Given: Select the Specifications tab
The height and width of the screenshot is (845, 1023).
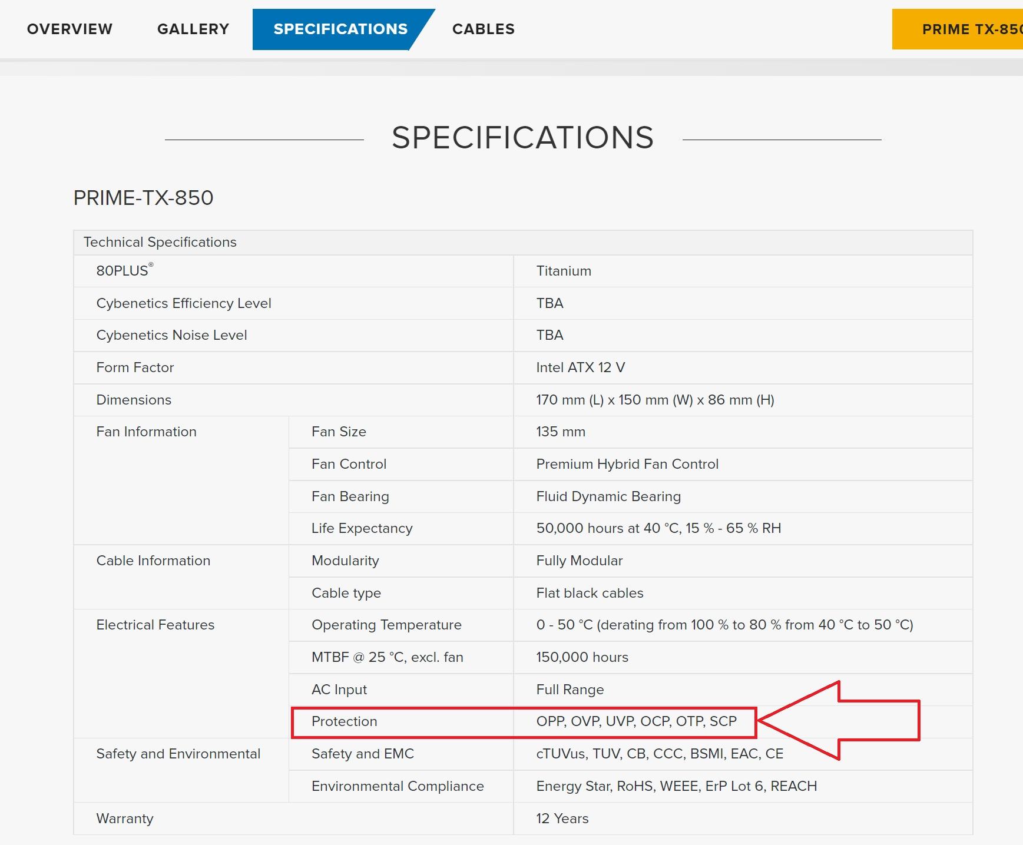Looking at the screenshot, I should click(340, 29).
